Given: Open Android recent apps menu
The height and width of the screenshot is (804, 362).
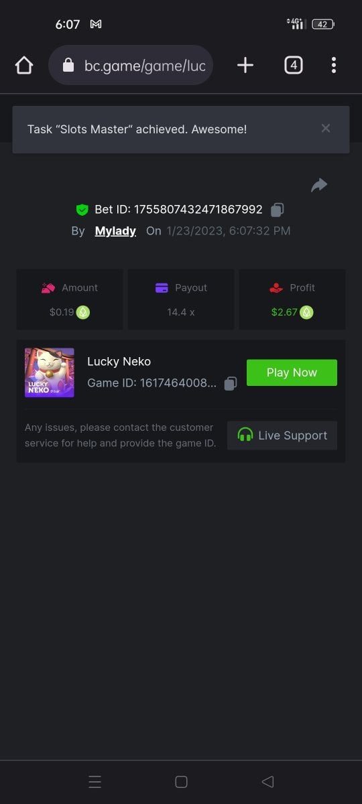Looking at the screenshot, I should coord(95,781).
